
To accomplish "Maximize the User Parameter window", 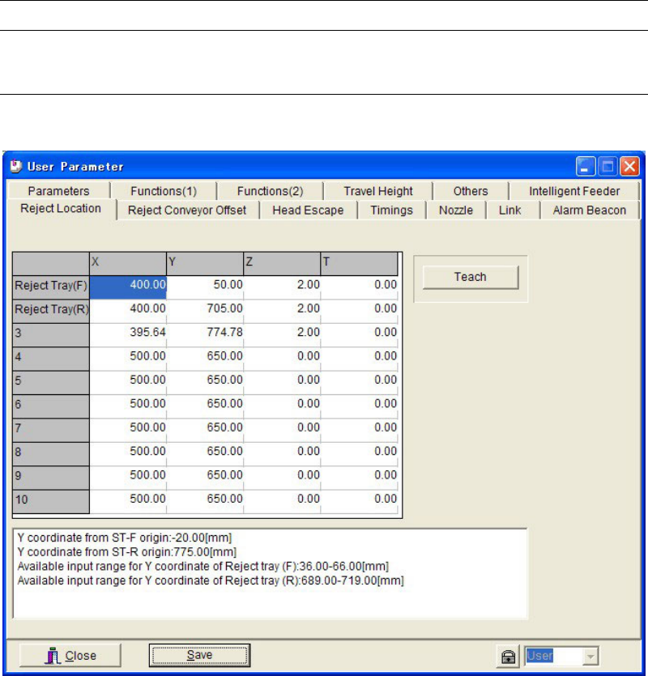I will pos(607,167).
